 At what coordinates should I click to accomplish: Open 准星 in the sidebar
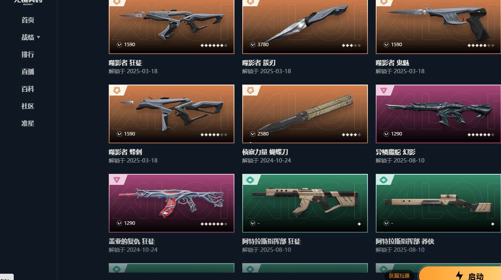point(28,123)
